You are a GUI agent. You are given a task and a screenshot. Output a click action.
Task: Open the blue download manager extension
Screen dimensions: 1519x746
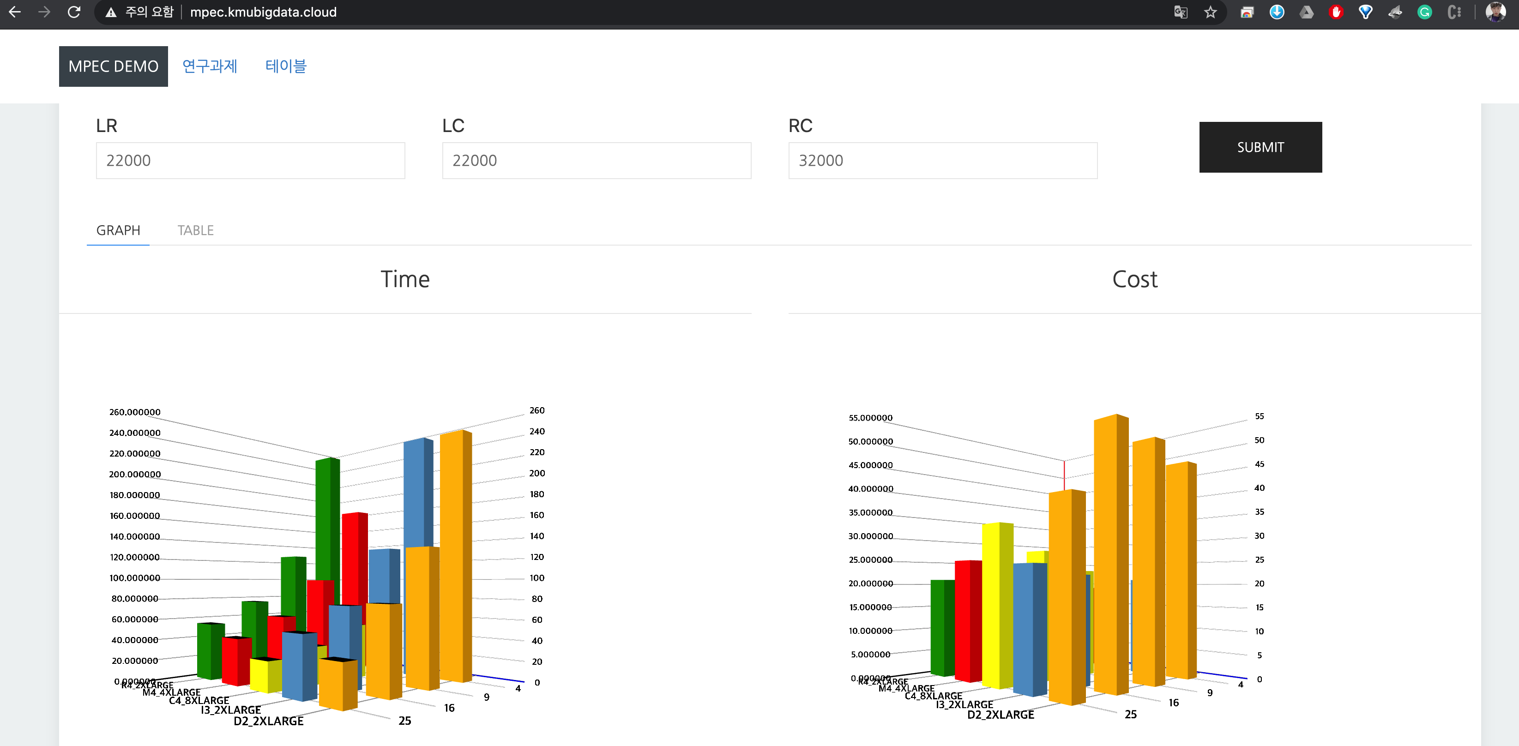[1277, 12]
